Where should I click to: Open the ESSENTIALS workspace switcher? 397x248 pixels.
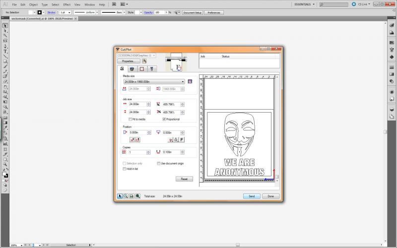point(304,4)
